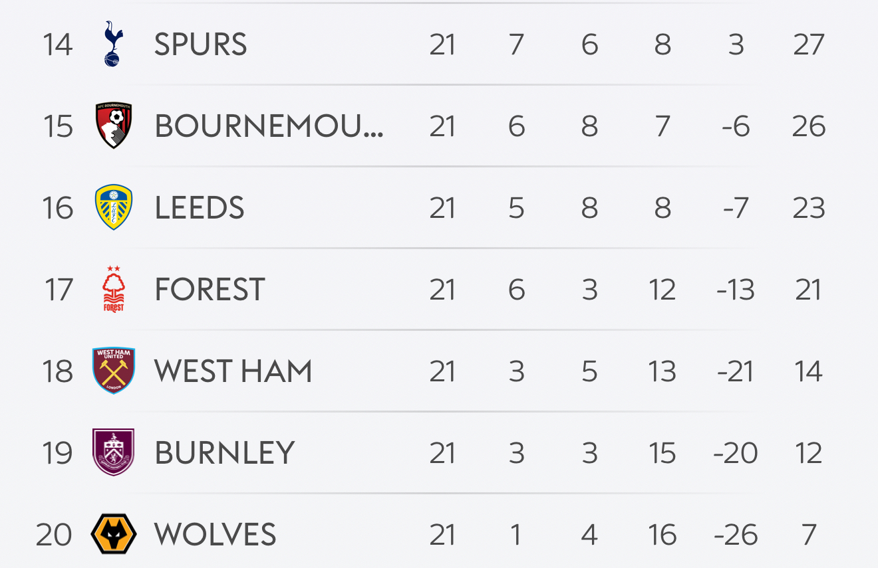This screenshot has height=568, width=878.
Task: Open the BURNLEY team name
Action: pos(224,453)
